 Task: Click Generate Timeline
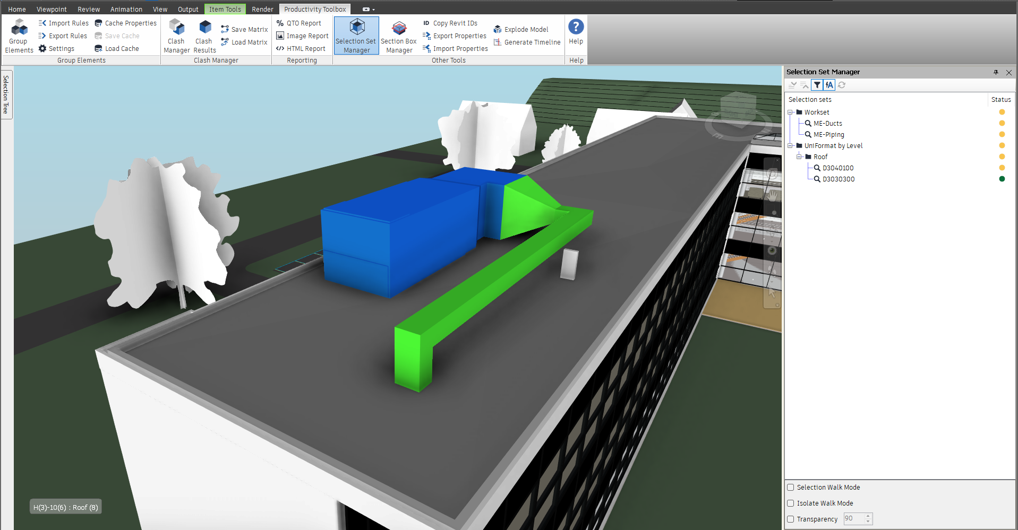(527, 42)
